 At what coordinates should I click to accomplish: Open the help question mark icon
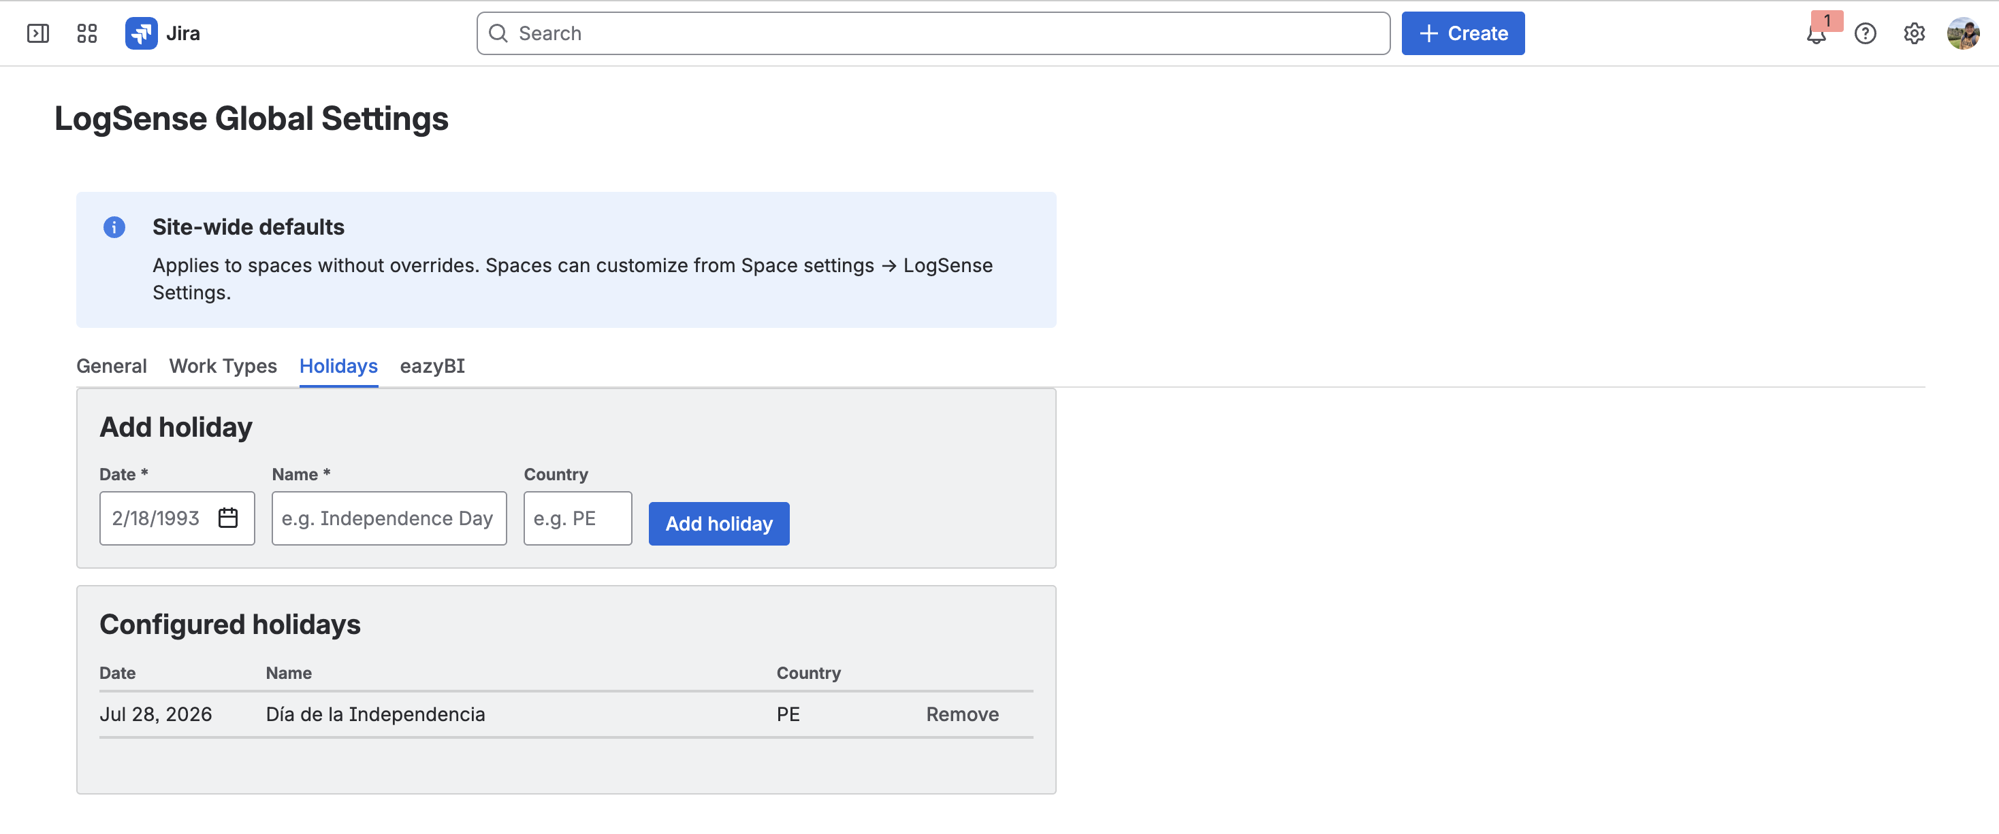1866,33
